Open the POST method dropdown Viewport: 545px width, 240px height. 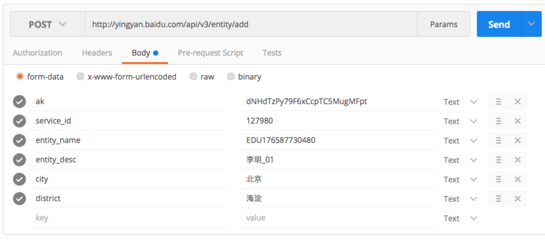(x=48, y=24)
